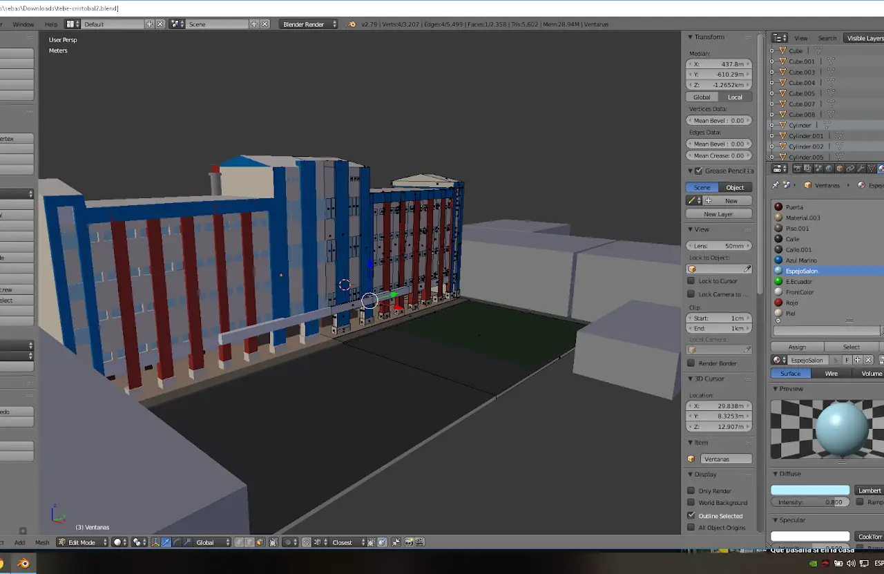Enable the Only Render checkbox

pos(691,490)
